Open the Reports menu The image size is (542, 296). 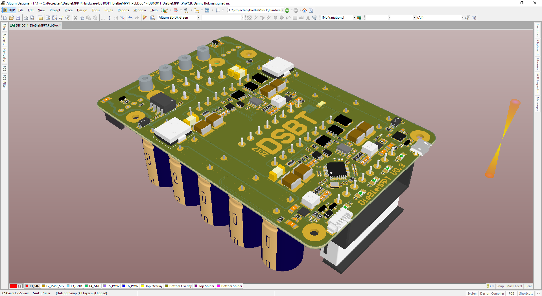123,10
